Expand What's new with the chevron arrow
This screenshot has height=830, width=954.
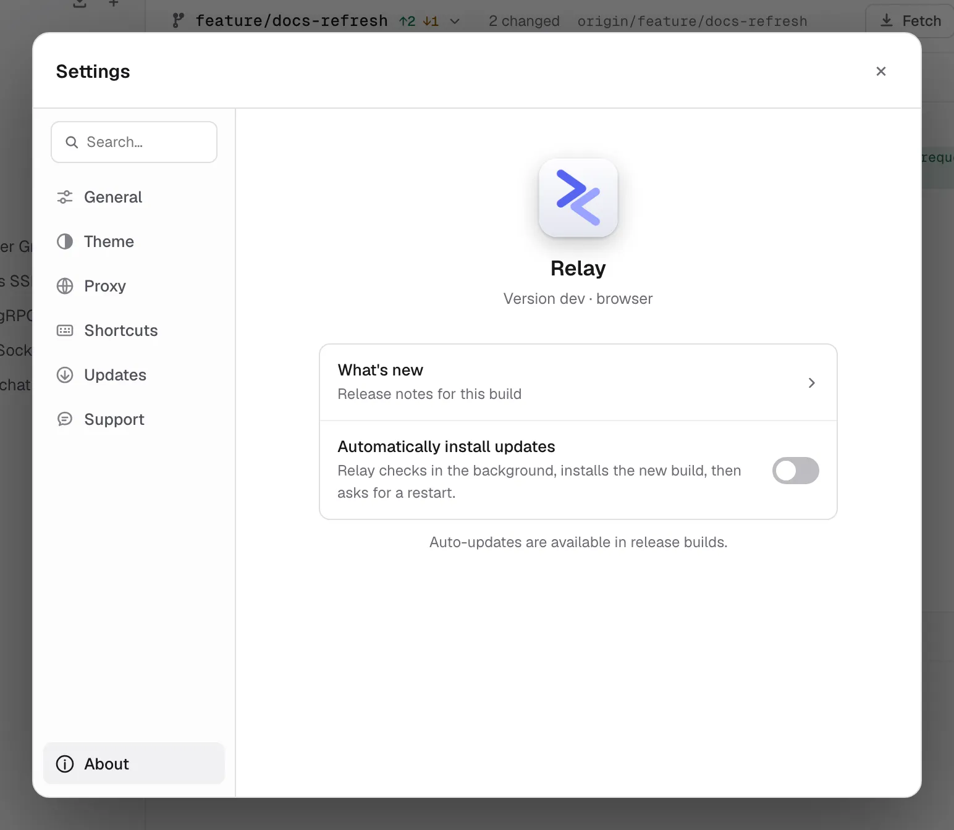(812, 383)
